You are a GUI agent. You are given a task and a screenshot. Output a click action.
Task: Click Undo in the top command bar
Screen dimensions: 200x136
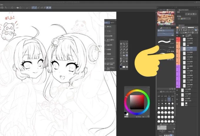(6, 8)
